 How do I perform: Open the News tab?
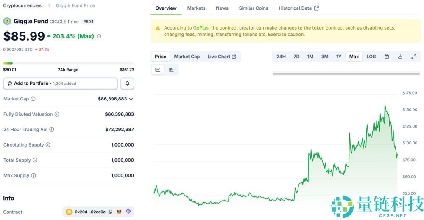(222, 8)
